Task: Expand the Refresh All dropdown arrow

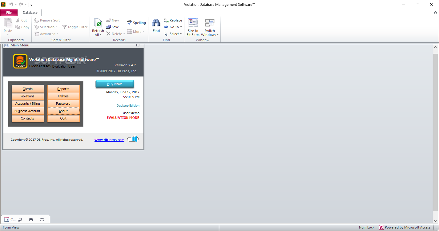Action: click(x=100, y=35)
